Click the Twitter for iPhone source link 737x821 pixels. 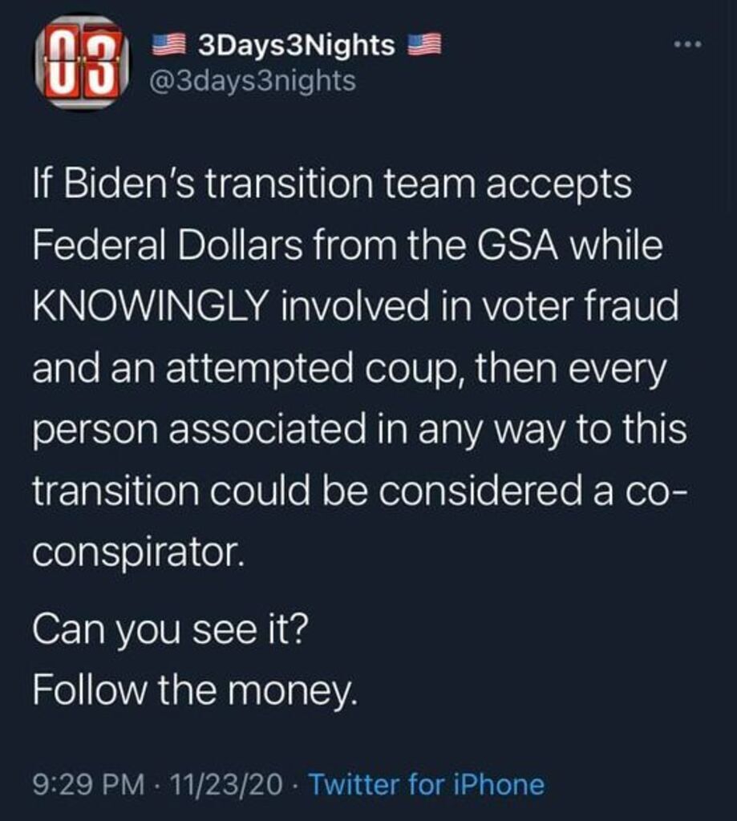pos(426,783)
